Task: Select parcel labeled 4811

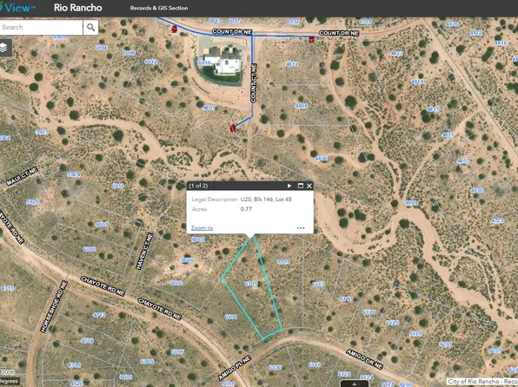Action: pyautogui.click(x=448, y=134)
